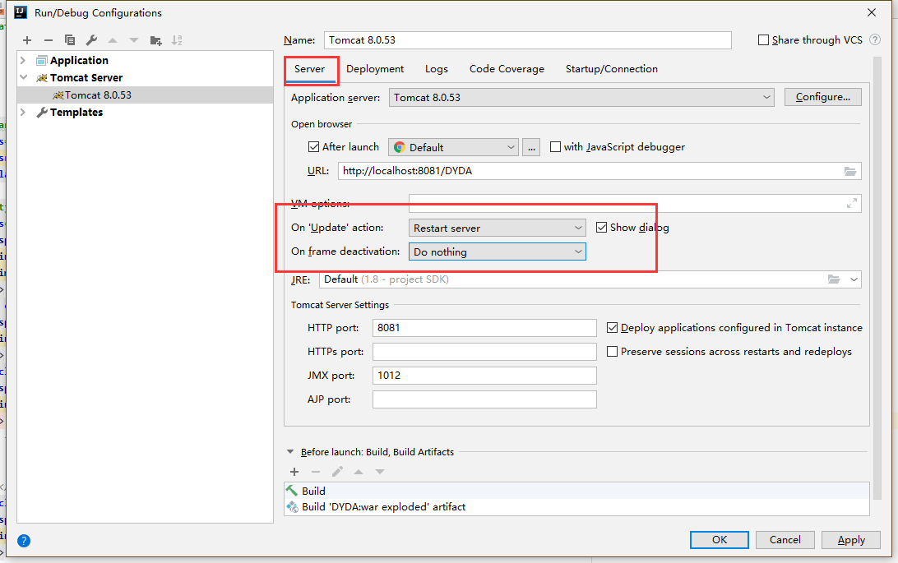Open Application server dropdown

tap(581, 97)
